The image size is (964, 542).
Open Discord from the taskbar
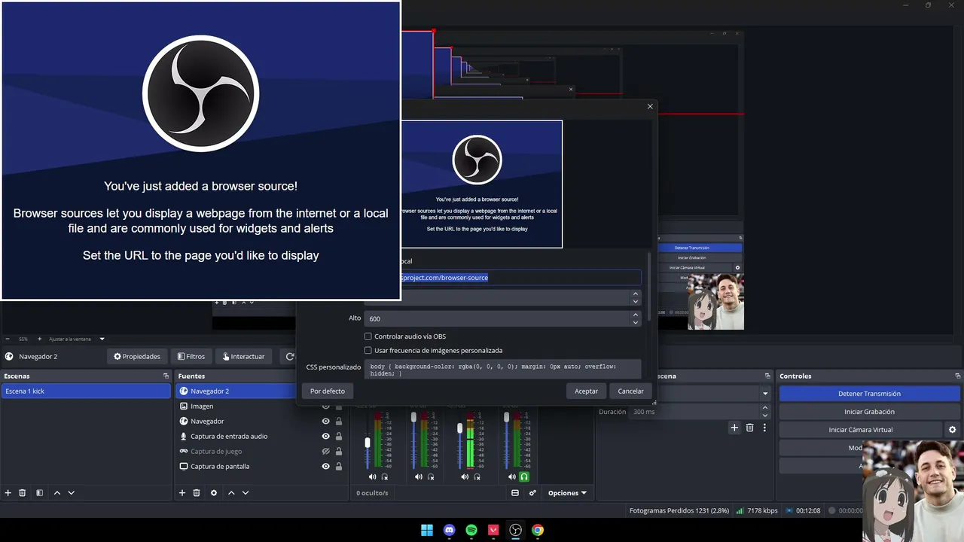450,530
